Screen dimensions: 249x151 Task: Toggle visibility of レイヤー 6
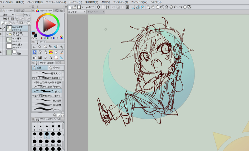(x=1, y=29)
